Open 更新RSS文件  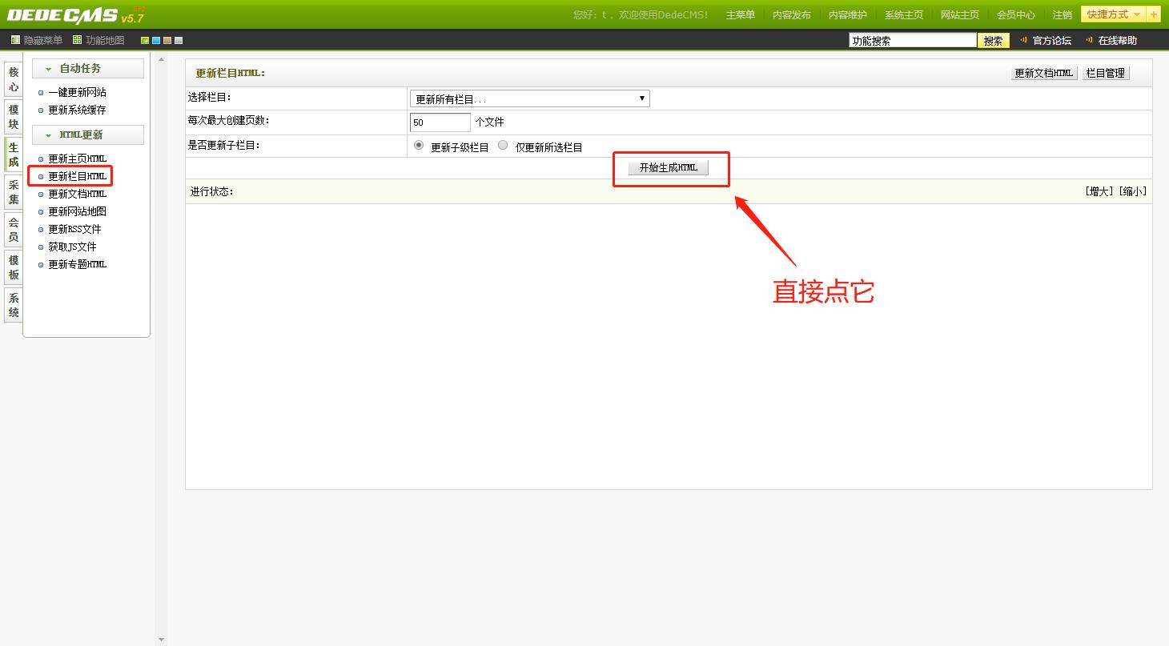click(x=74, y=229)
